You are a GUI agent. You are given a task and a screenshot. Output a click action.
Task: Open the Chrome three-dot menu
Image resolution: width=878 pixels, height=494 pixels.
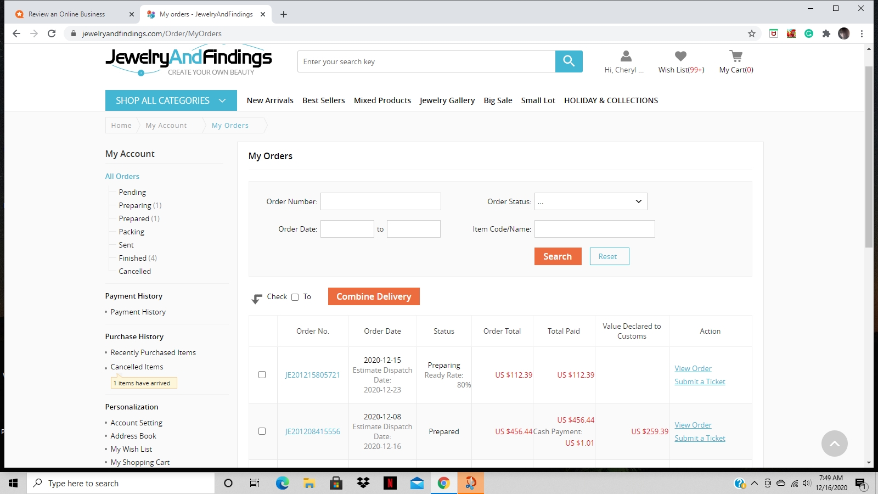862,33
